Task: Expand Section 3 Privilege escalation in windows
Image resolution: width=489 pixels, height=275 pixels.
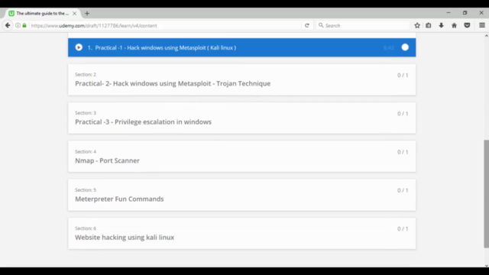Action: (x=242, y=118)
